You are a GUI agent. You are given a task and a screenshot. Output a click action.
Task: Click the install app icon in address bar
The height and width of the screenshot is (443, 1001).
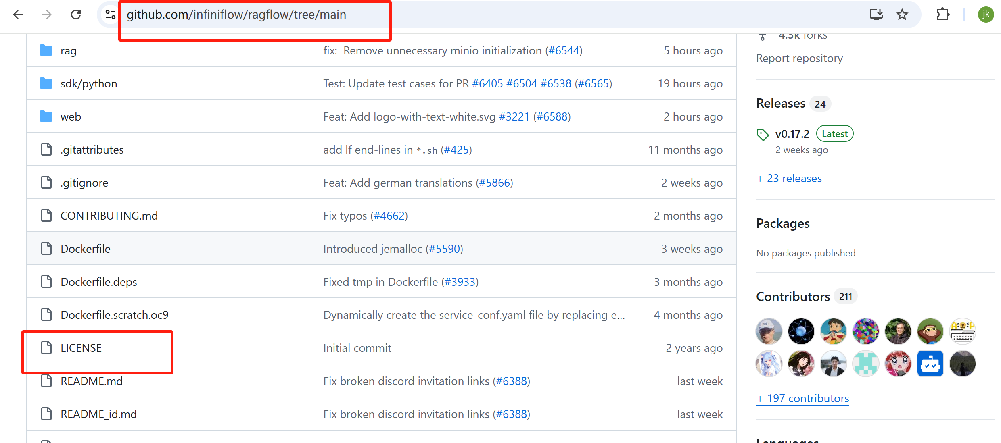[876, 15]
